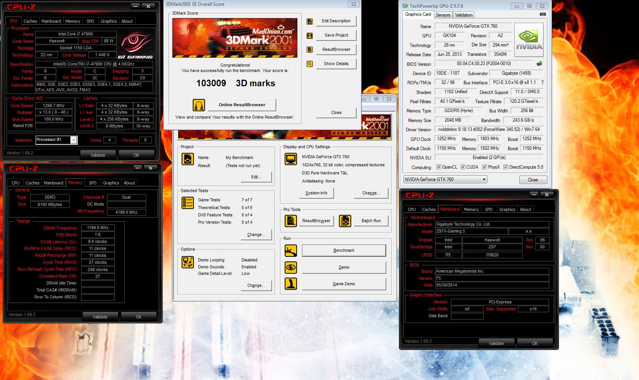The height and width of the screenshot is (380, 639).
Task: Click the Show Details magnifier icon
Action: (310, 64)
